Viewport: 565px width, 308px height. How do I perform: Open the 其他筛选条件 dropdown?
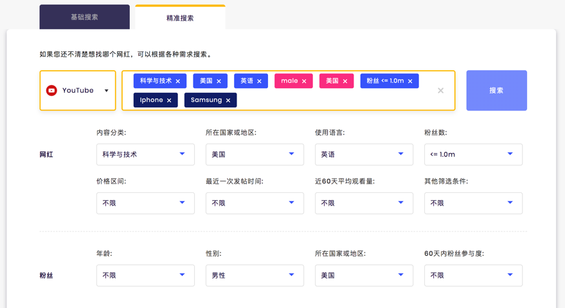[473, 203]
